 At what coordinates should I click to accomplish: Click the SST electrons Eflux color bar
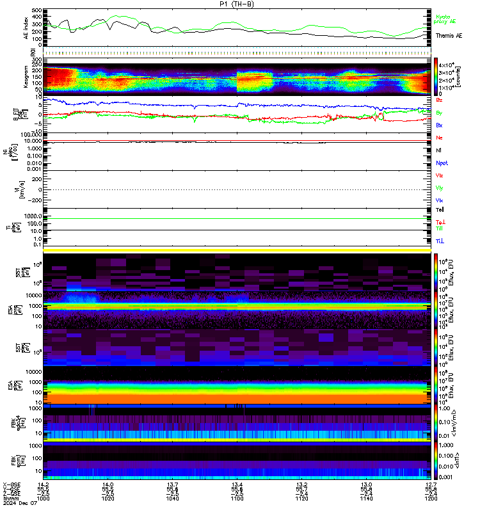436,348
